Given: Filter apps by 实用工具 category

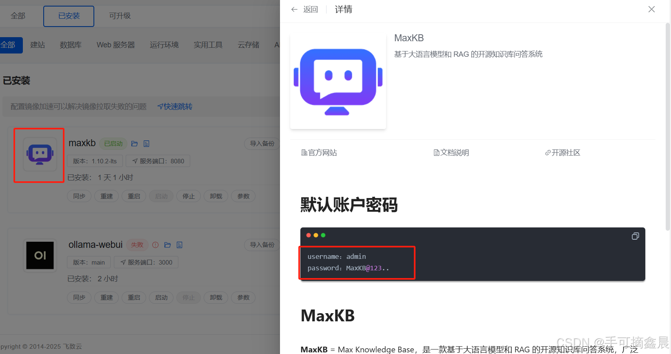Looking at the screenshot, I should coord(208,45).
